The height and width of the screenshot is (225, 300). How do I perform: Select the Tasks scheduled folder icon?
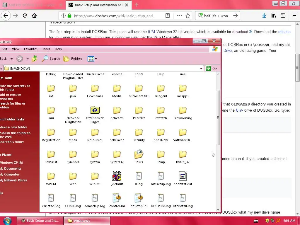click(x=139, y=154)
